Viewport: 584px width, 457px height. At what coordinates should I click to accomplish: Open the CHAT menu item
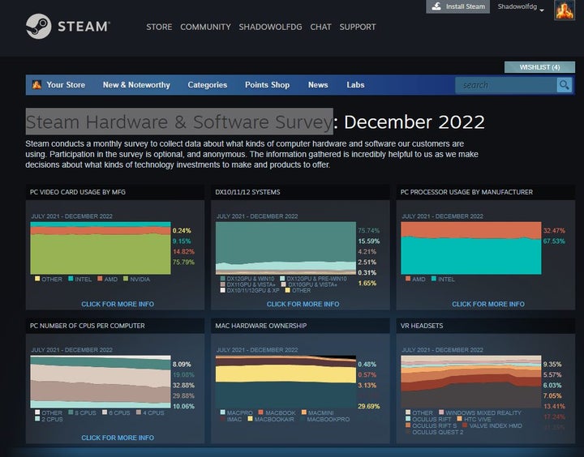click(320, 27)
